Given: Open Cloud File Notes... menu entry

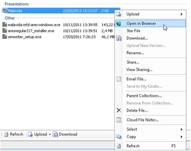Looking at the screenshot, I should (x=150, y=120).
